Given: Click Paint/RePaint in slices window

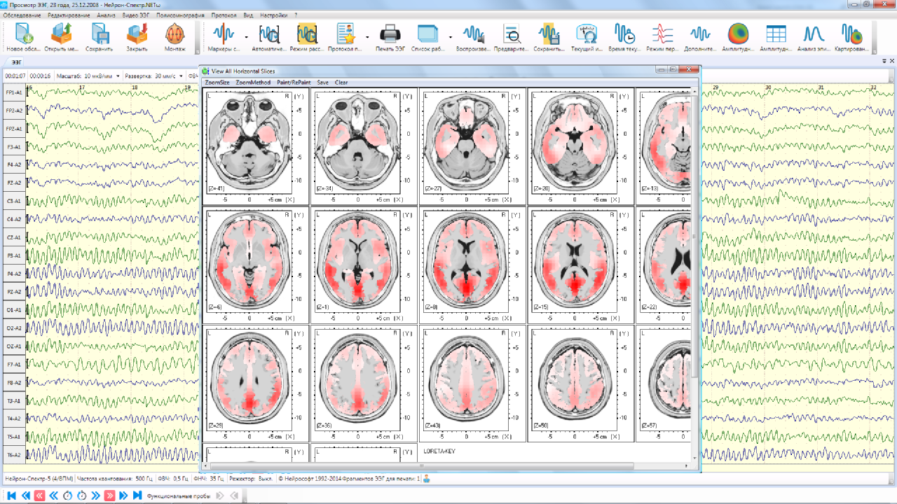Looking at the screenshot, I should pyautogui.click(x=294, y=83).
